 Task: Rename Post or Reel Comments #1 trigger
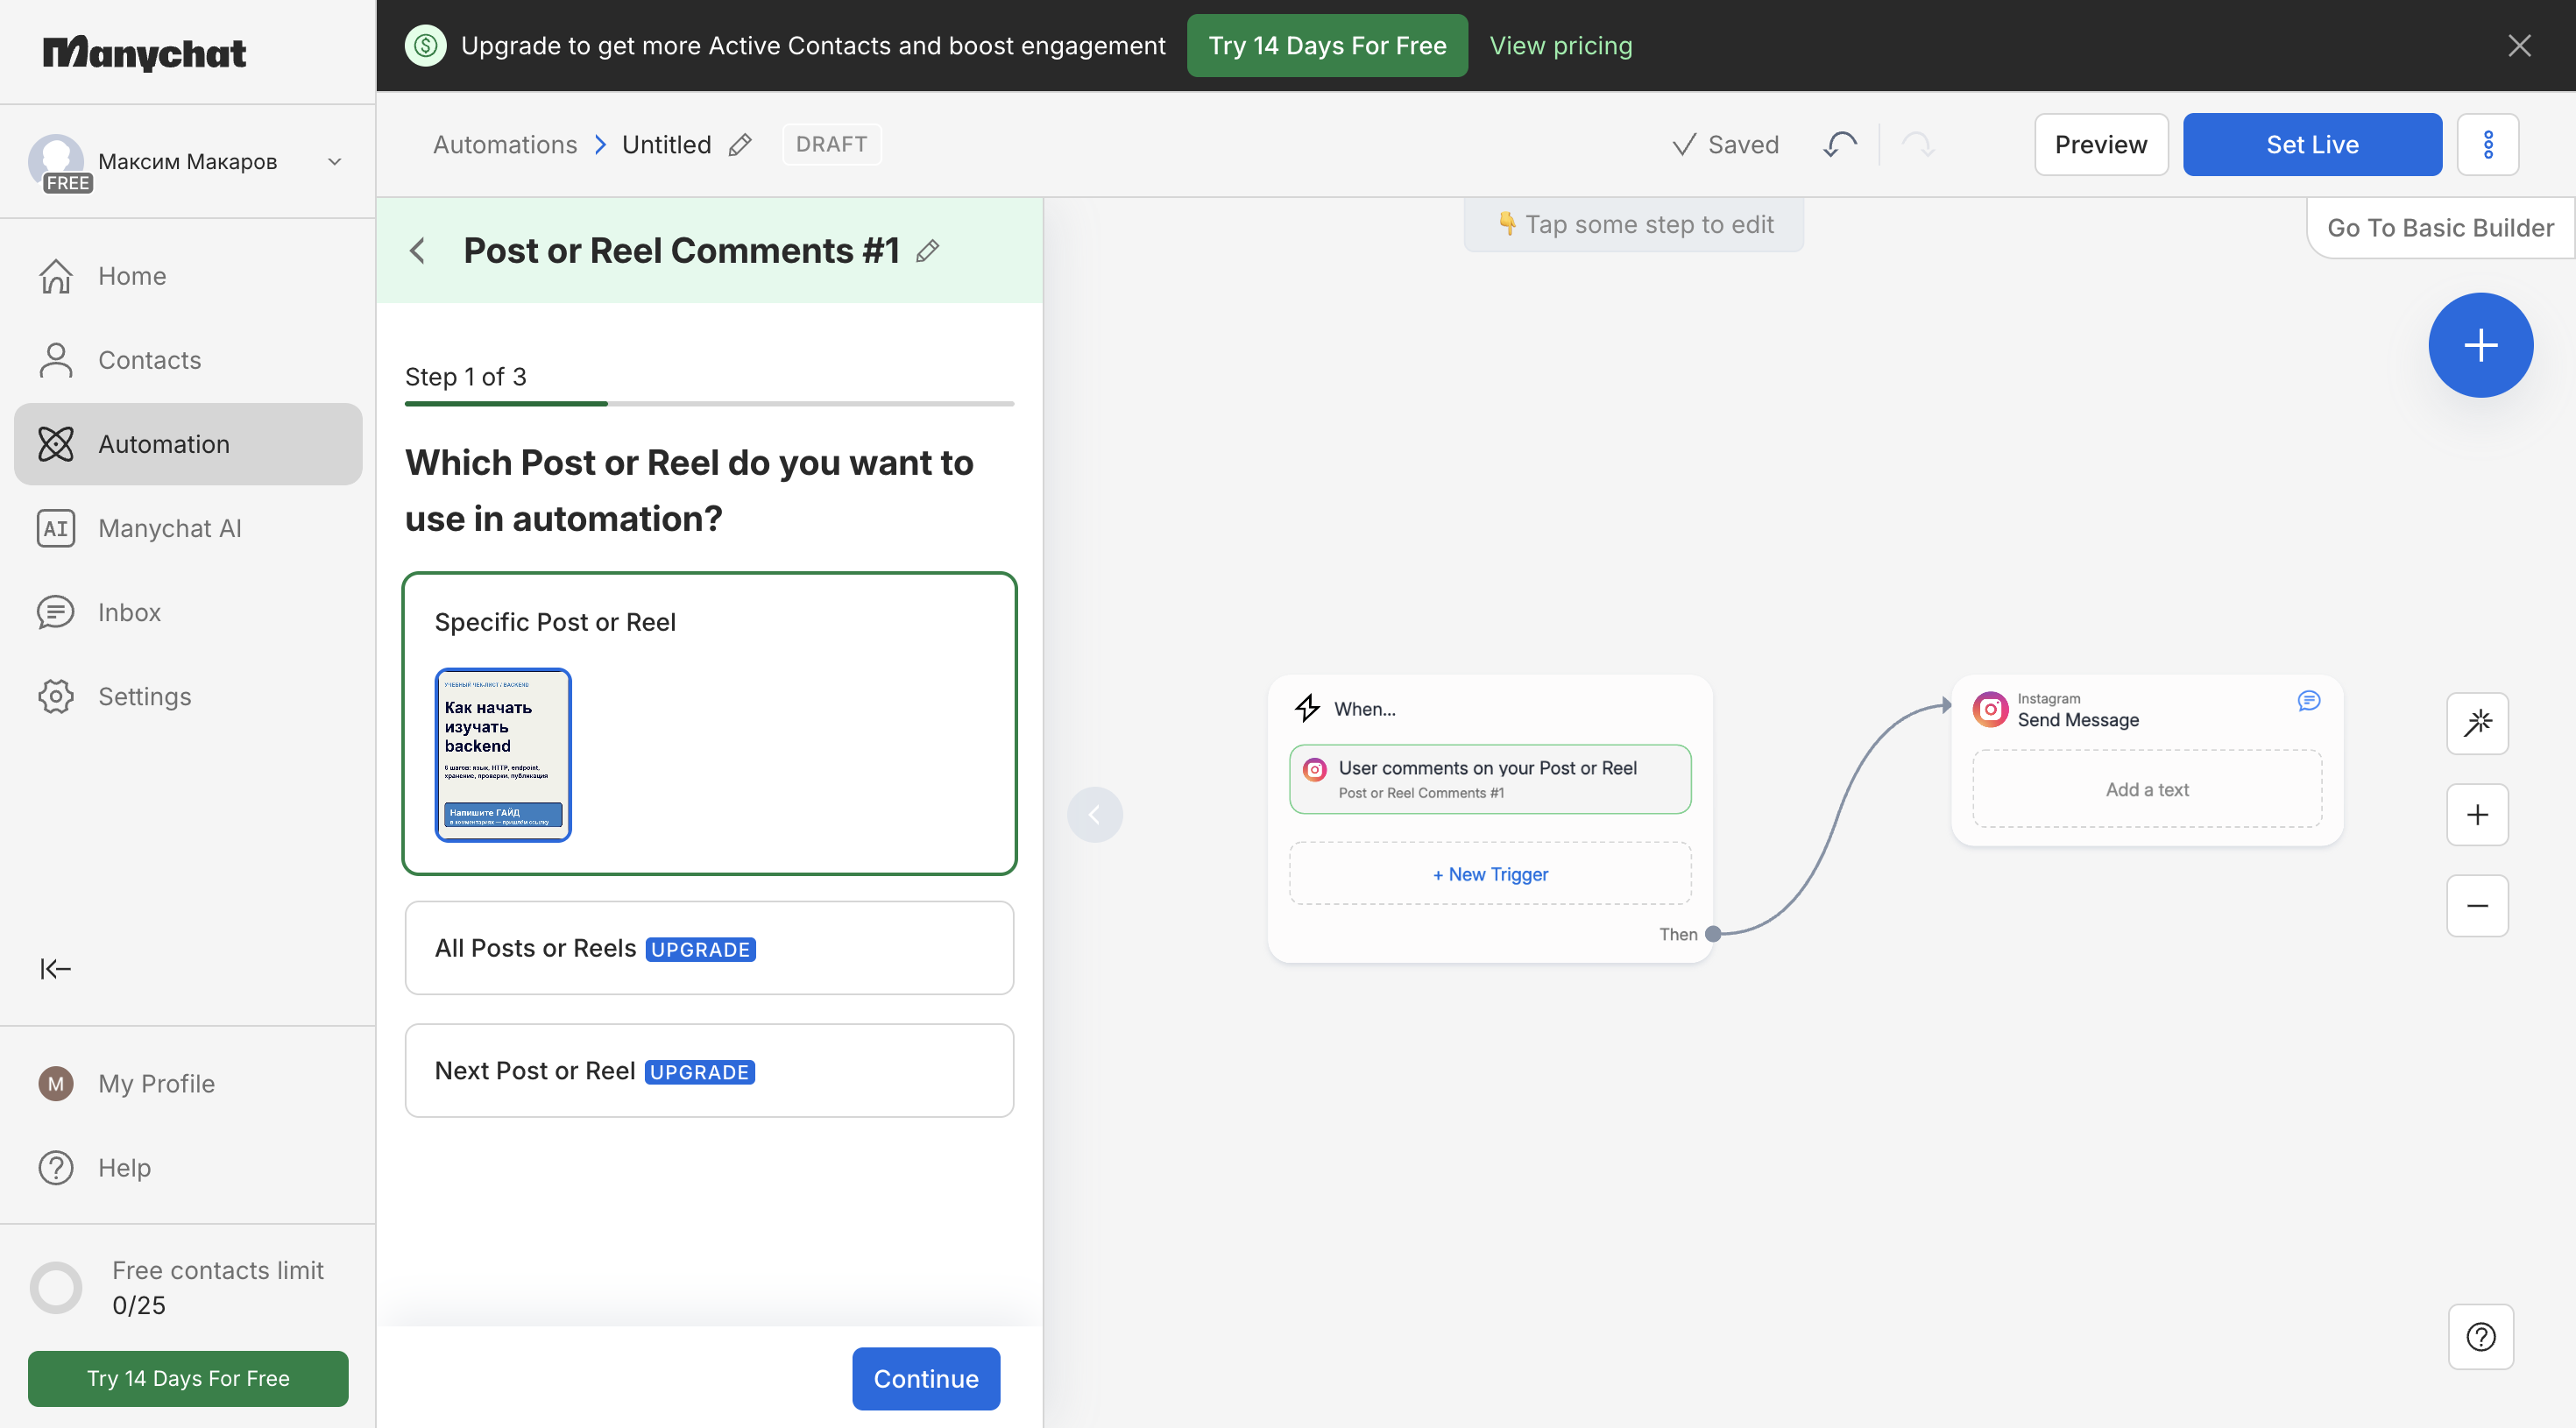click(928, 251)
